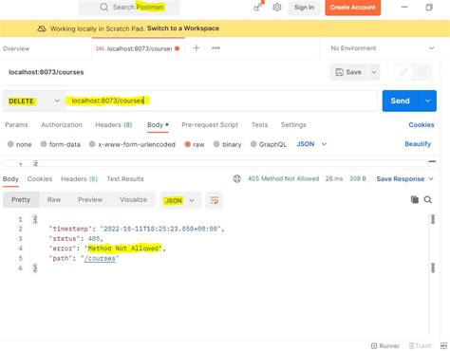Select the GraphQL body type
The image size is (450, 351).
coord(269,144)
